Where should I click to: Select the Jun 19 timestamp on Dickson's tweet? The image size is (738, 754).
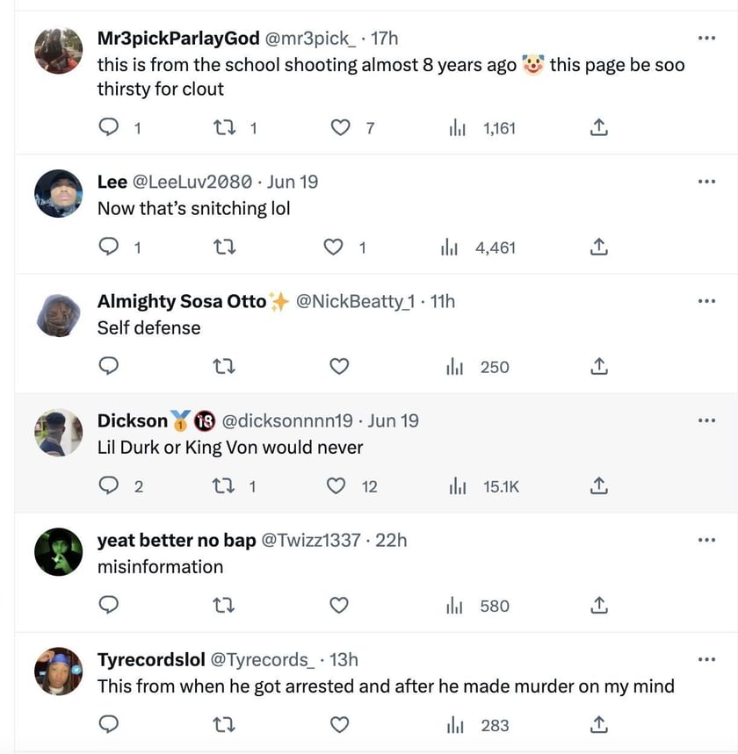[x=394, y=420]
